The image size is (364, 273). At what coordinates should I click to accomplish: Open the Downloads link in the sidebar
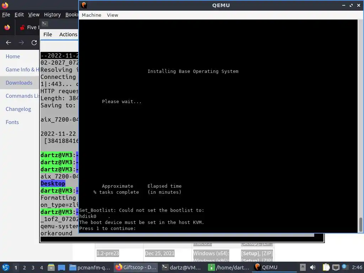click(x=19, y=82)
